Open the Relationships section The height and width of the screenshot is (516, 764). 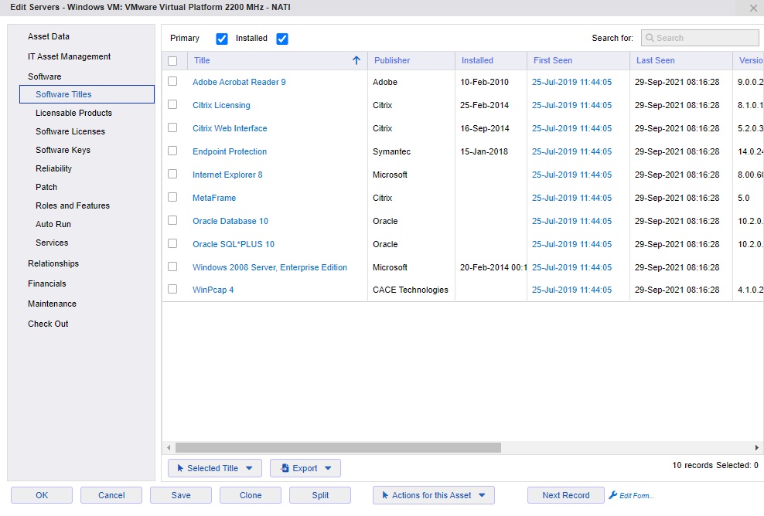coord(53,263)
